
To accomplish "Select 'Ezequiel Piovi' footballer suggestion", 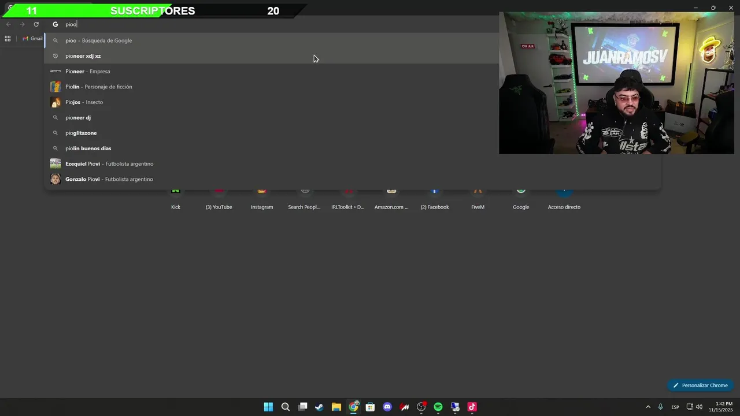I will (x=353, y=164).
